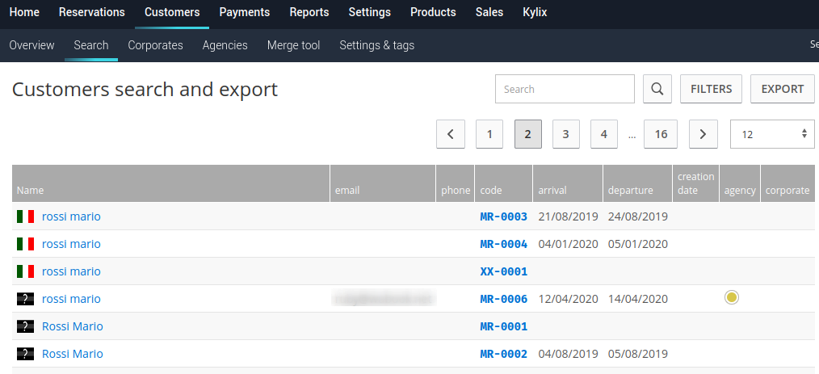Screen dimensions: 819x374
Task: Click the yellow agency indicator dot
Action: pos(732,298)
